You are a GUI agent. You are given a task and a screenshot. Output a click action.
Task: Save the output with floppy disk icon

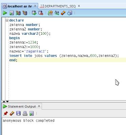(18, 113)
